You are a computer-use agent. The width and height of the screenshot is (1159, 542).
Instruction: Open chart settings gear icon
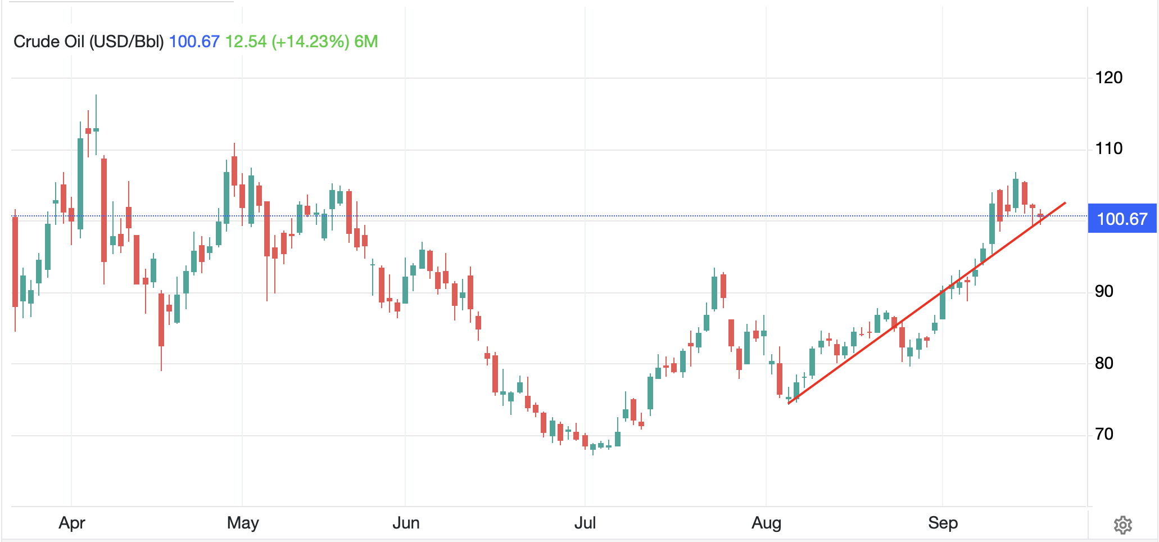[1122, 525]
